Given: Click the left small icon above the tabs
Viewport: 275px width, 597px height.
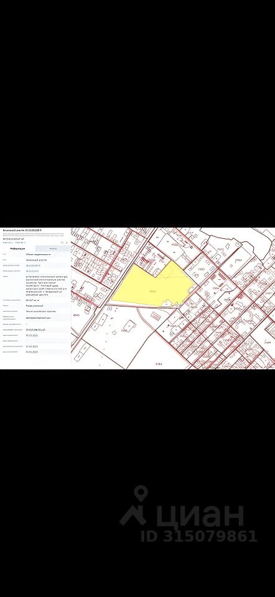Looking at the screenshot, I should [x=62, y=243].
